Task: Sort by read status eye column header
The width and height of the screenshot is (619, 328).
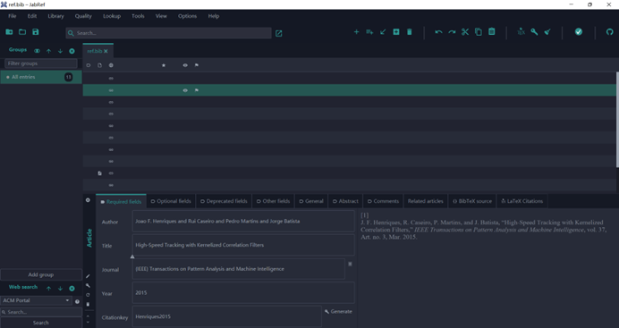Action: pyautogui.click(x=185, y=65)
